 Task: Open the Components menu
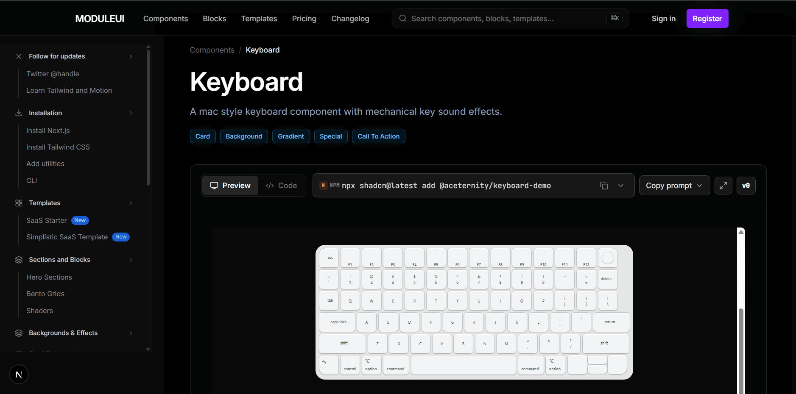pyautogui.click(x=165, y=19)
